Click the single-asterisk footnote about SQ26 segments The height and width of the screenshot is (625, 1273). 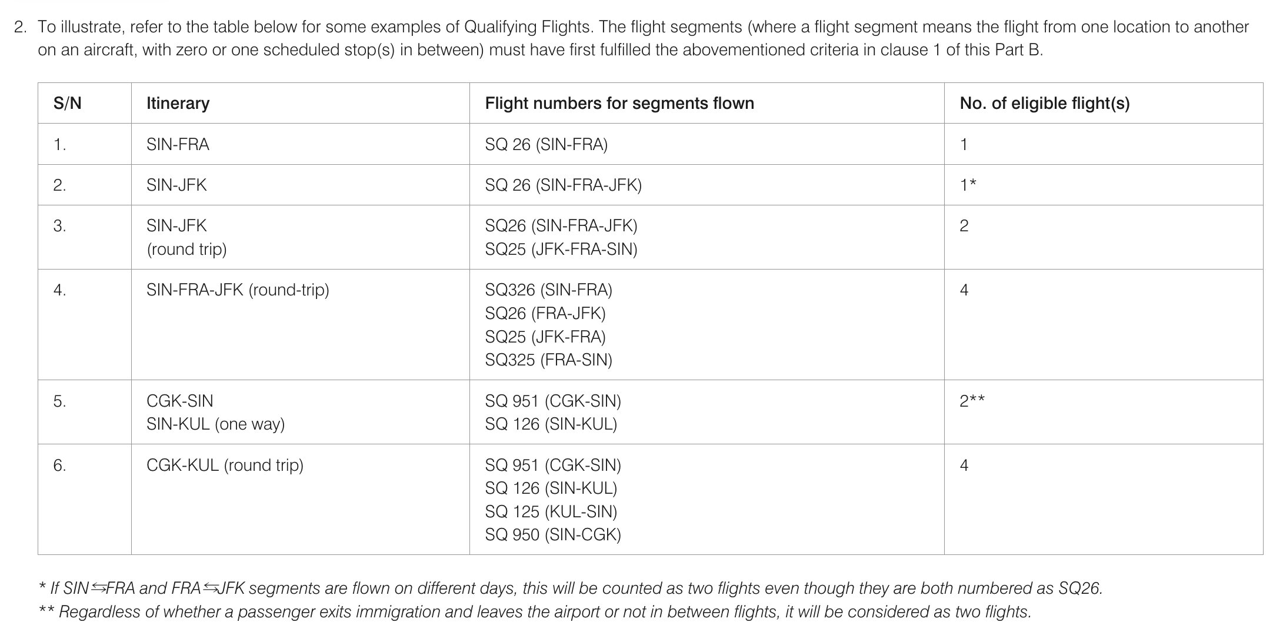[571, 589]
